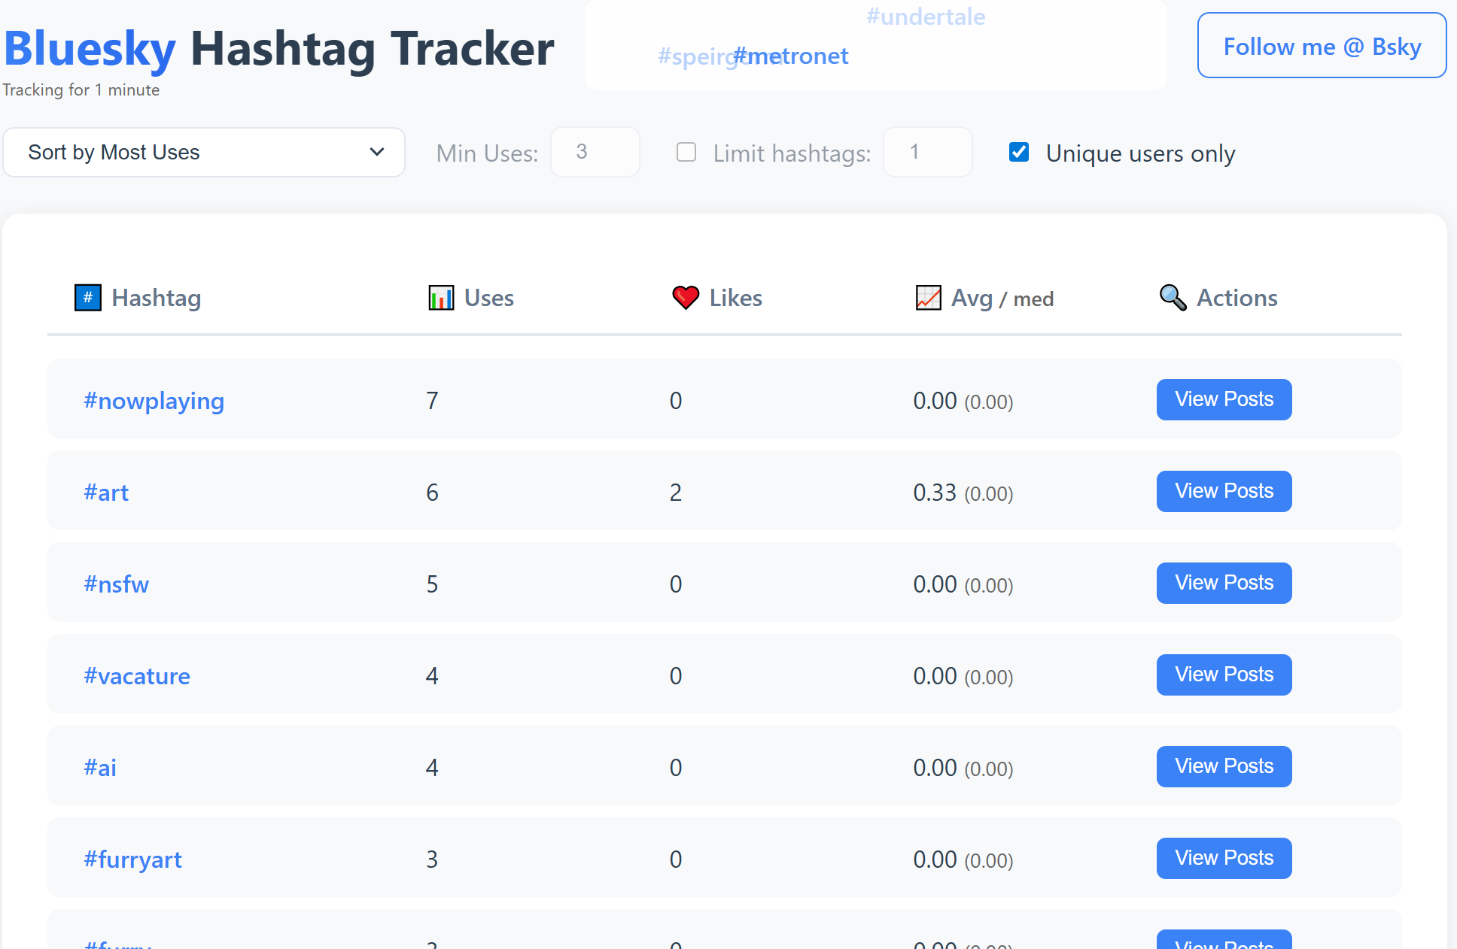
Task: Click the floating #undertale hashtag
Action: (926, 17)
